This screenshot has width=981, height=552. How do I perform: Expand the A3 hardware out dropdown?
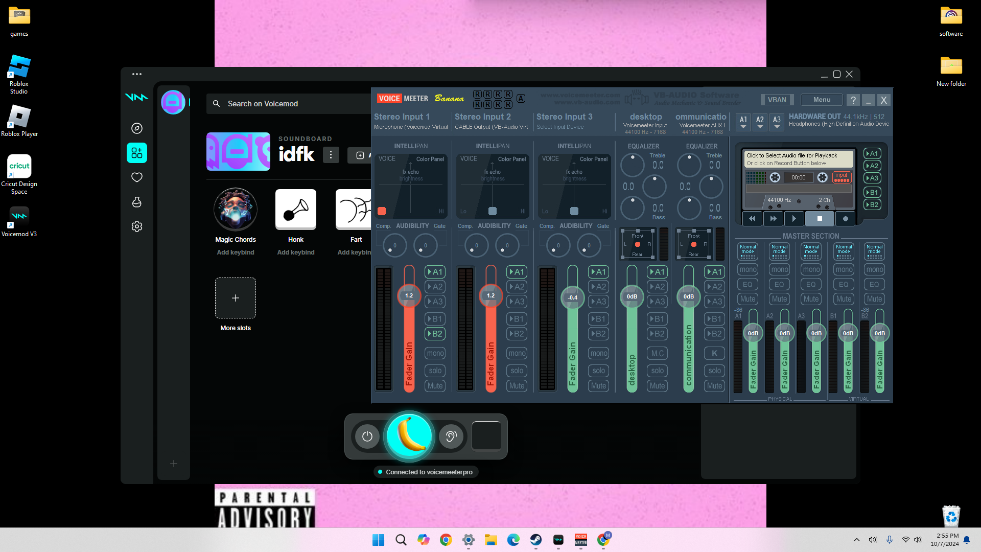[777, 122]
